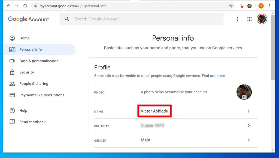
Task: Expand the Name row chevron
Action: (x=248, y=111)
